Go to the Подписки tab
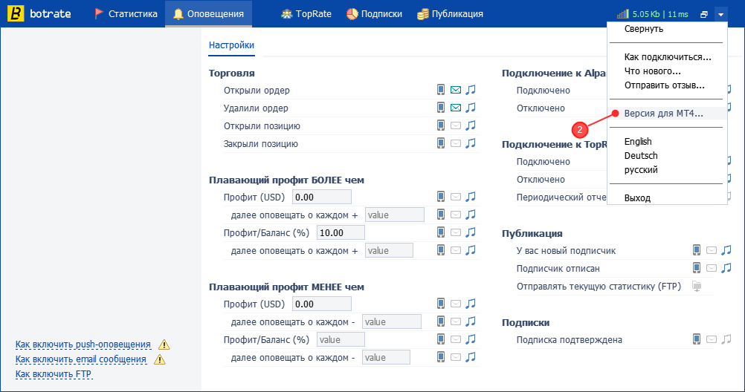 tap(374, 14)
